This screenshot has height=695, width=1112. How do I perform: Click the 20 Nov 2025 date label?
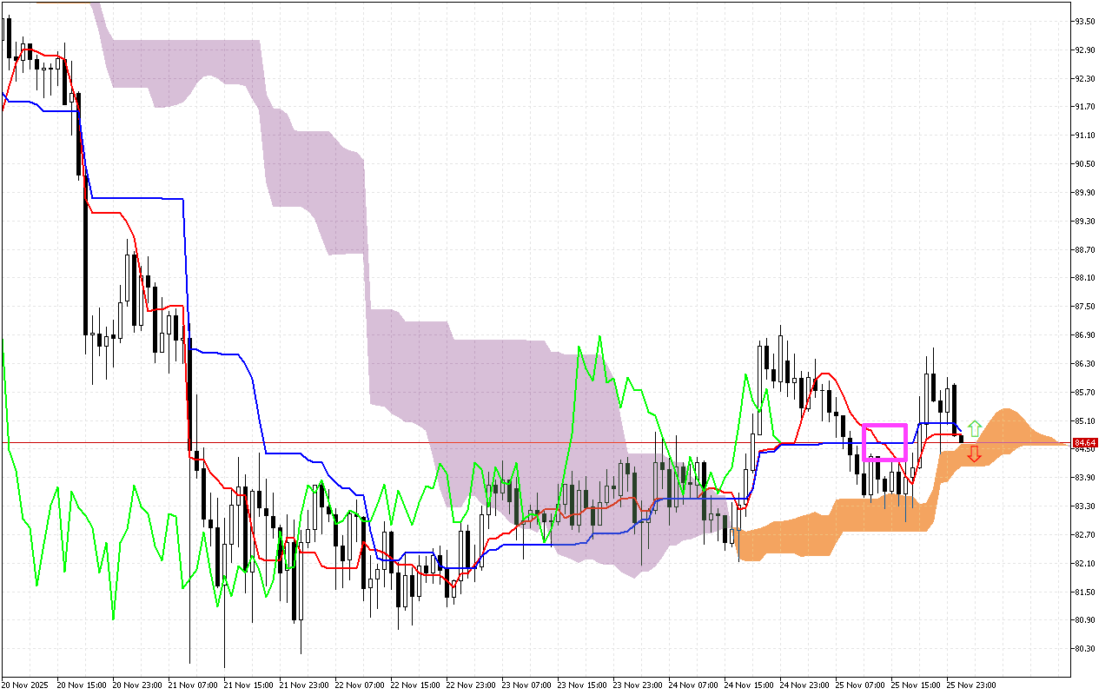pos(26,685)
